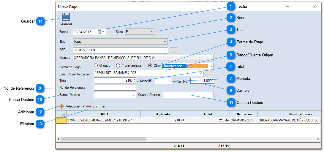Screen dimensions: 324x152
Task: Click the green plus Adicionar icon
Action: (x=62, y=106)
